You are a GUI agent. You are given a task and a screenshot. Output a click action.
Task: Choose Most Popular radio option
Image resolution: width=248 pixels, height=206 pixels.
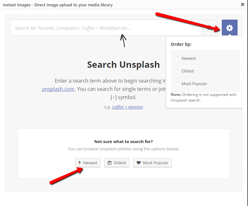[177, 84]
